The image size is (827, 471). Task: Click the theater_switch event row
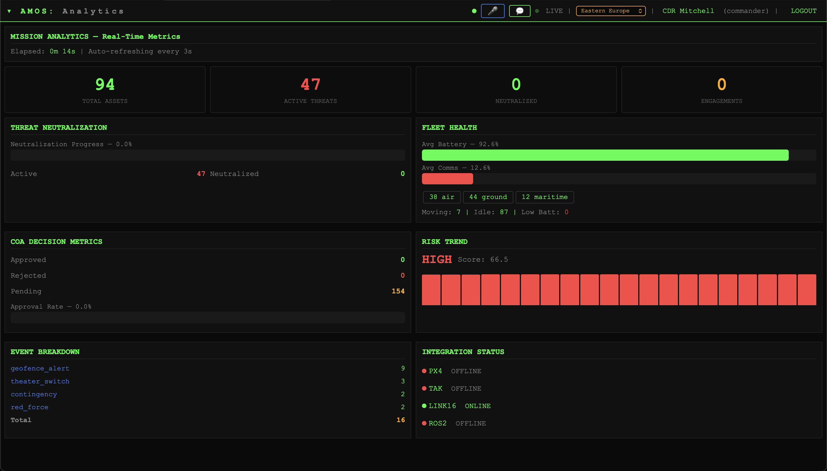[208, 381]
